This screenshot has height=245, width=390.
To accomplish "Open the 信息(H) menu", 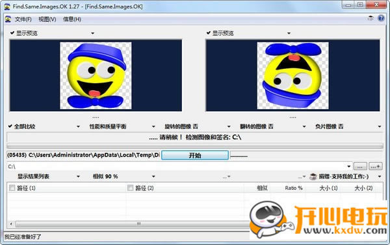I will coord(72,19).
